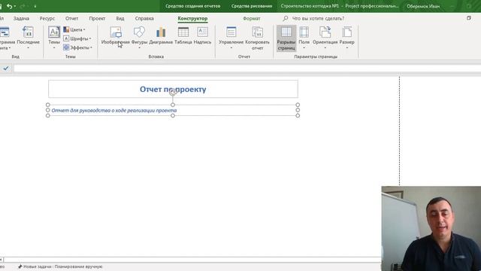Screen dimensions: 481x271
Task: Customize the quick access toolbar dropdown
Action: pos(35,7)
